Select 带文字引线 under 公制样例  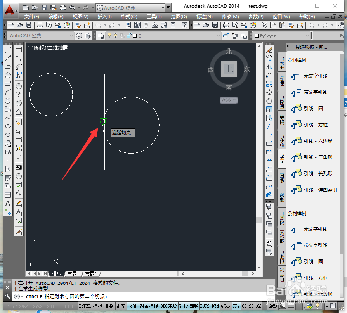pyautogui.click(x=309, y=246)
